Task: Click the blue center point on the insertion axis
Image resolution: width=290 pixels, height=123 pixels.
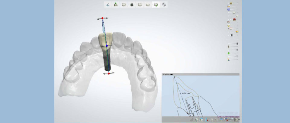Action: click(x=107, y=46)
